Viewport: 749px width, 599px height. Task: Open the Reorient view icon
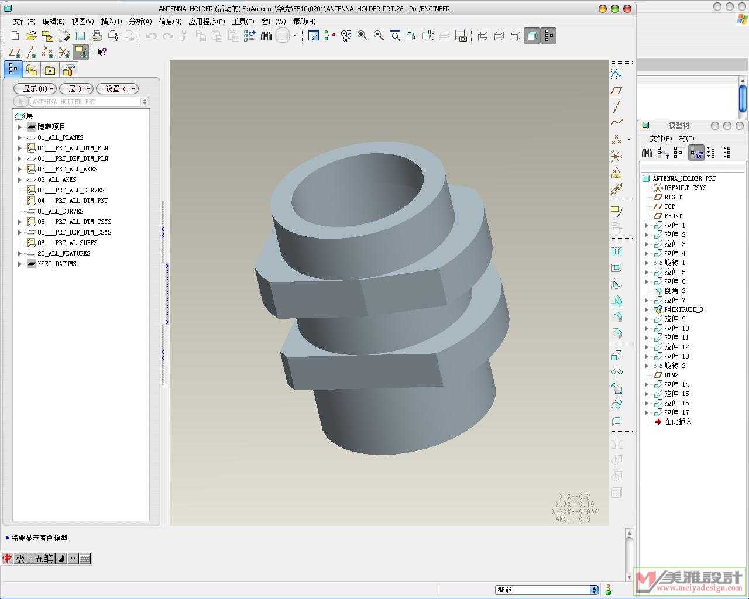coord(412,36)
